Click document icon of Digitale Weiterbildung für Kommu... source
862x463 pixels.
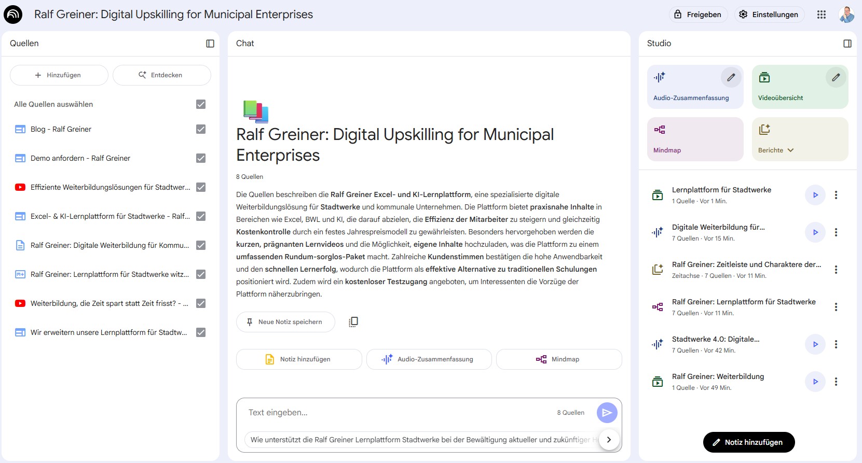20,245
